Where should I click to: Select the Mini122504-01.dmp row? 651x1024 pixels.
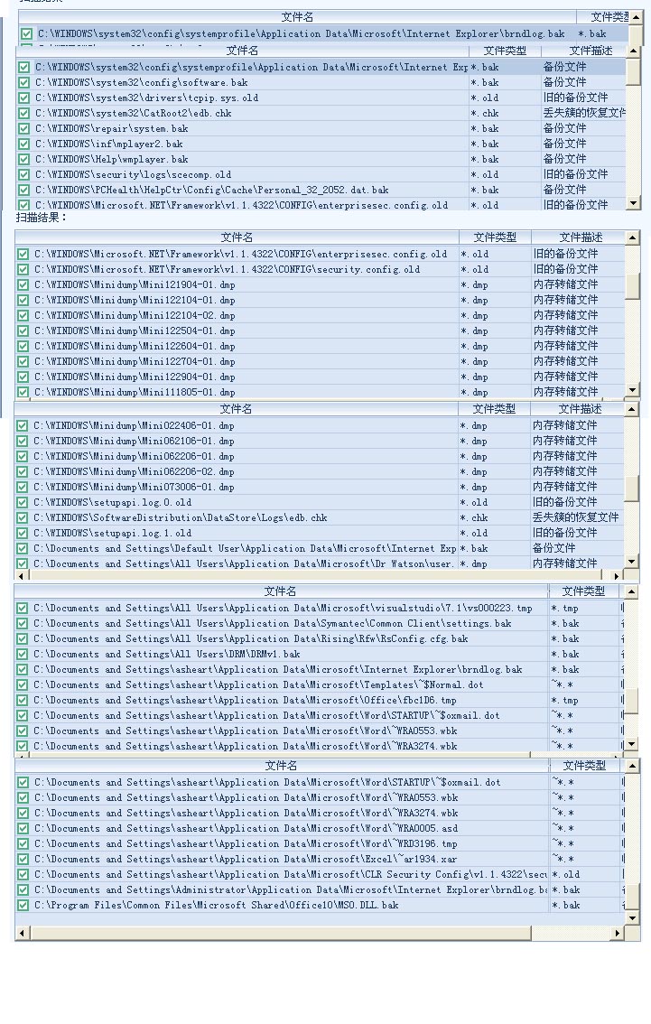click(320, 331)
